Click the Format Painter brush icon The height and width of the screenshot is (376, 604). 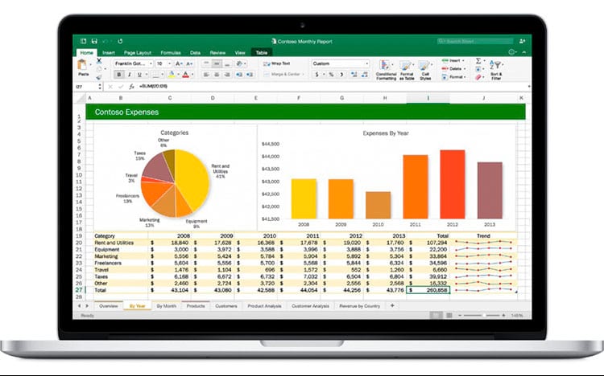coord(99,77)
